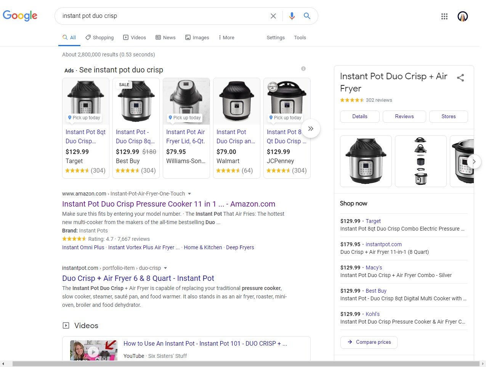Click the Compare prices button
The image size is (486, 367).
click(369, 342)
